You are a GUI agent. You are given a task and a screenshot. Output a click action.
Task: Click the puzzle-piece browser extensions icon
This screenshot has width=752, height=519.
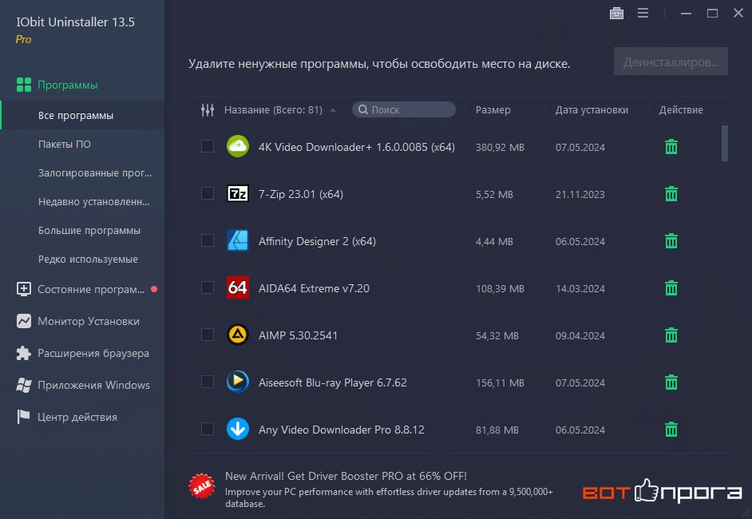tap(23, 353)
